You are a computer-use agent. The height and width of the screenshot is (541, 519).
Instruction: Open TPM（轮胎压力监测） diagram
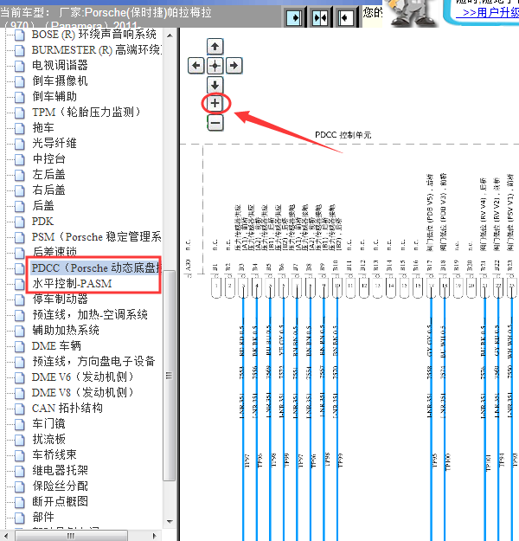(86, 113)
